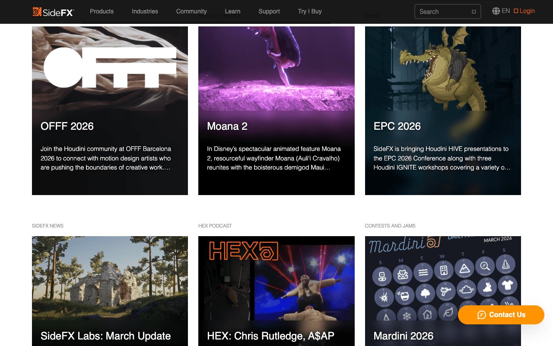Click the Contact Us button
Viewport: 553px width, 346px height.
pos(501,315)
